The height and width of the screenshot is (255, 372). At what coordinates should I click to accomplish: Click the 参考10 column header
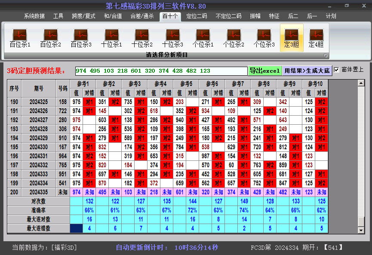click(315, 84)
